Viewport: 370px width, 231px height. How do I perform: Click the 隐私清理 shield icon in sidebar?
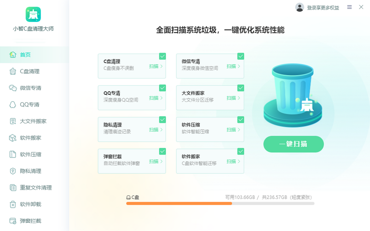tap(13, 171)
